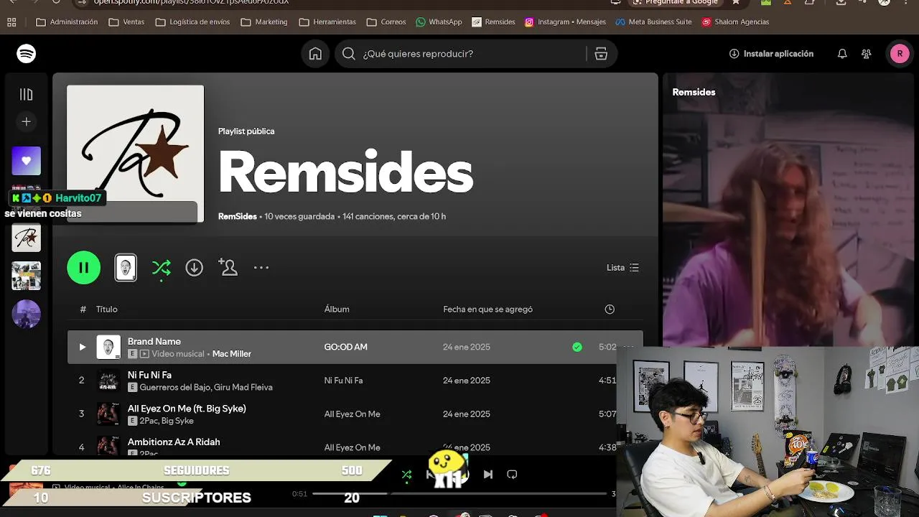Open the collage-cover playlist in sidebar

(27, 276)
